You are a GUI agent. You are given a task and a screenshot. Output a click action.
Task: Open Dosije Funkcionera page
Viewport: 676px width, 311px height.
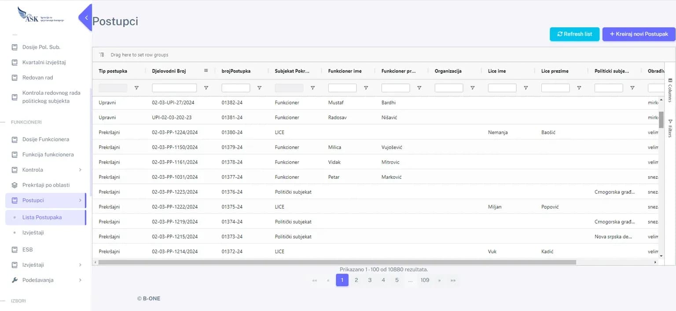coord(46,139)
